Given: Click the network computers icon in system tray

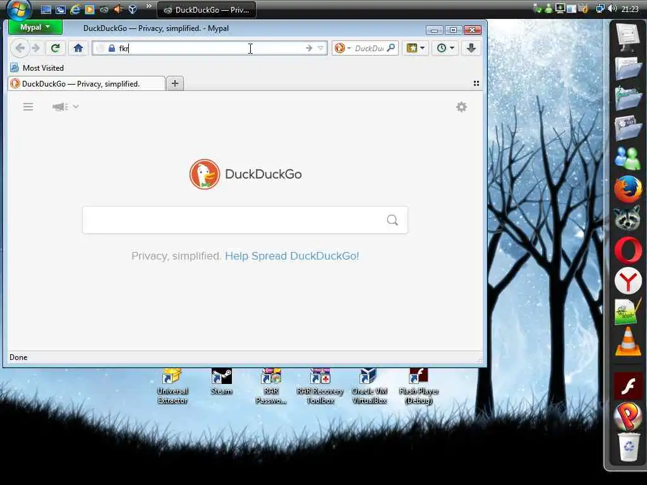Looking at the screenshot, I should pos(600,9).
